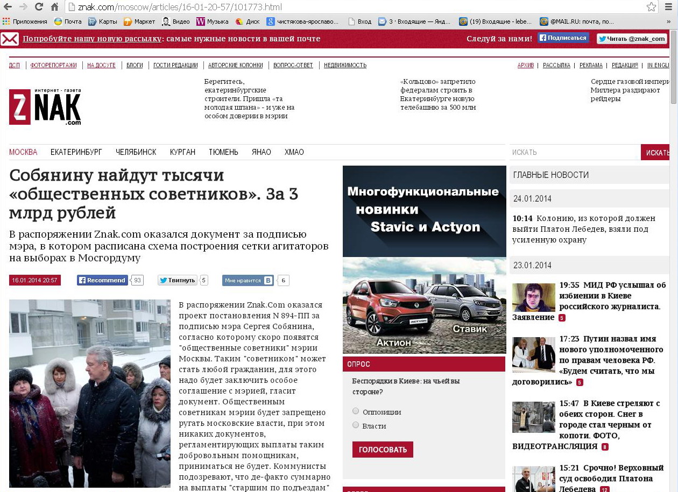Open the Архив link
The height and width of the screenshot is (492, 678).
[526, 65]
